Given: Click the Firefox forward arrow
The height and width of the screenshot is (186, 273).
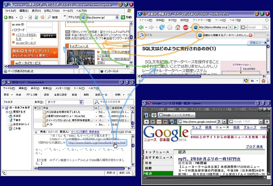Looking at the screenshot, I should click(x=151, y=27).
